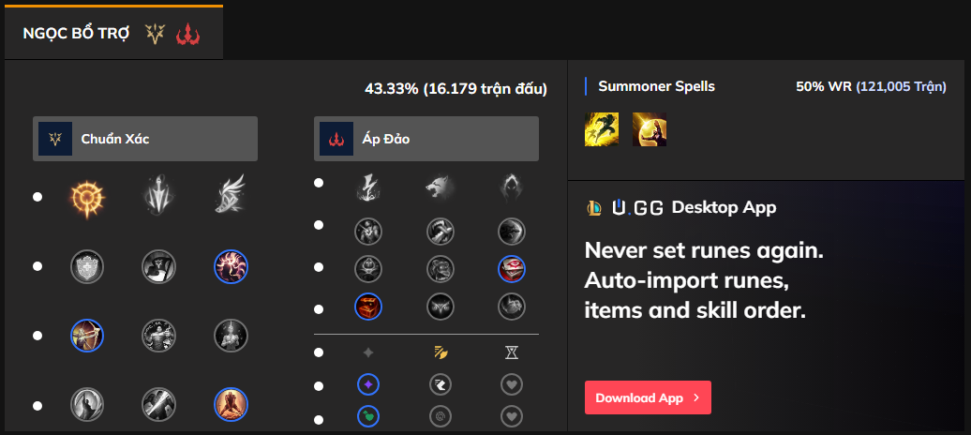Pick the Treasure Hunter chest rune

[368, 306]
